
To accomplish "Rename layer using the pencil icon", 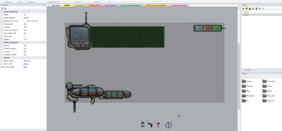I will 253,8.
